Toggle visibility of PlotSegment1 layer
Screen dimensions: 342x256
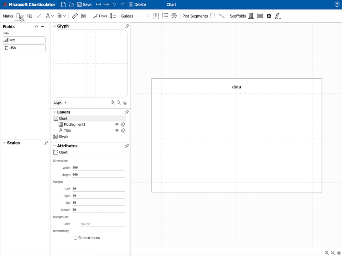coord(117,125)
